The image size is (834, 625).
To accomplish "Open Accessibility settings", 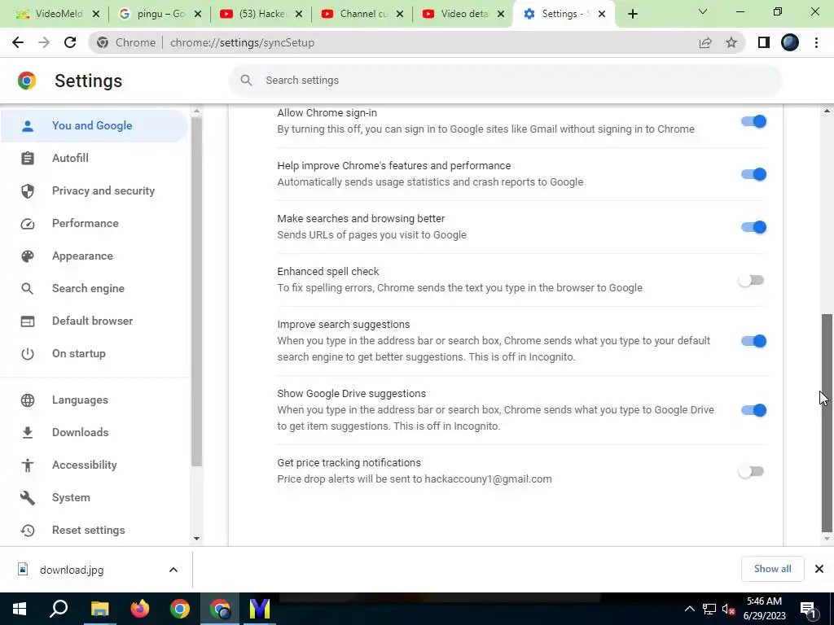I will pos(94,465).
